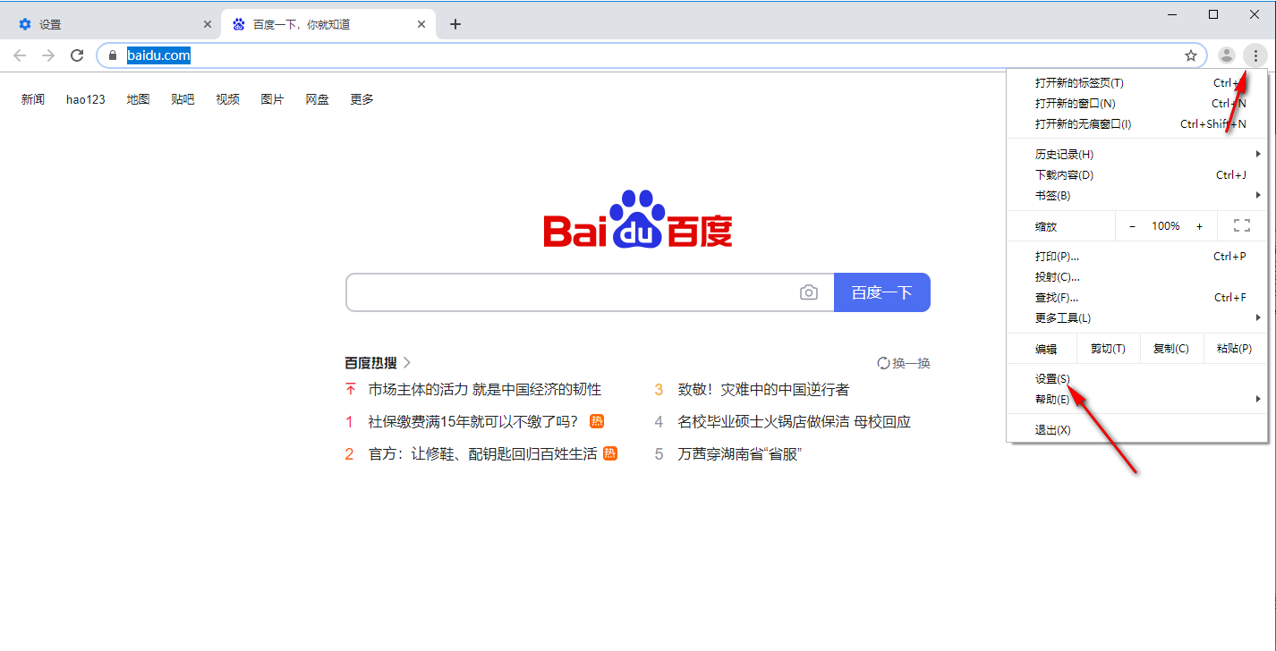Open a new tab with plus button

455,24
